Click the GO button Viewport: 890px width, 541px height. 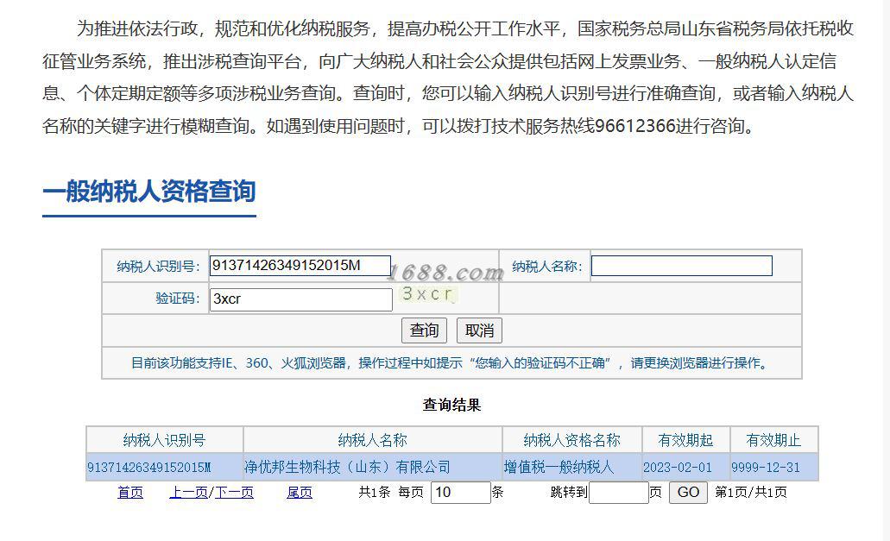pos(688,492)
